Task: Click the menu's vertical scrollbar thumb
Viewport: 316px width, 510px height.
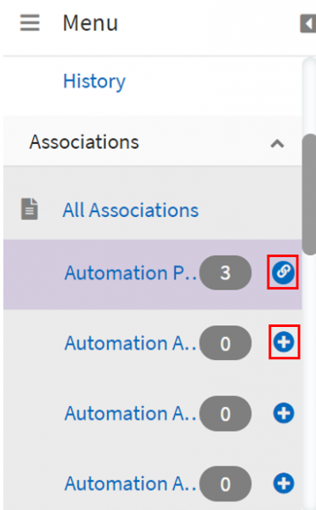Action: [x=309, y=194]
